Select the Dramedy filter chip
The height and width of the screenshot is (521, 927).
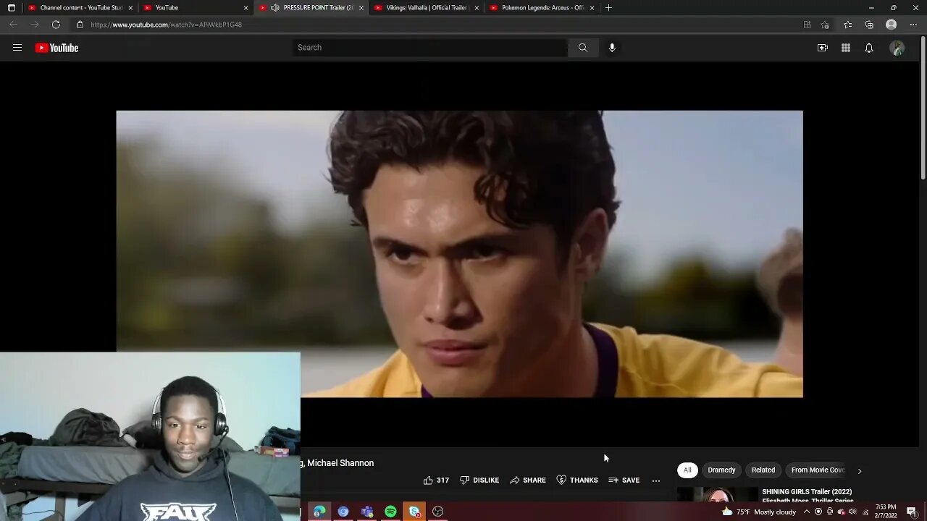[x=721, y=470]
